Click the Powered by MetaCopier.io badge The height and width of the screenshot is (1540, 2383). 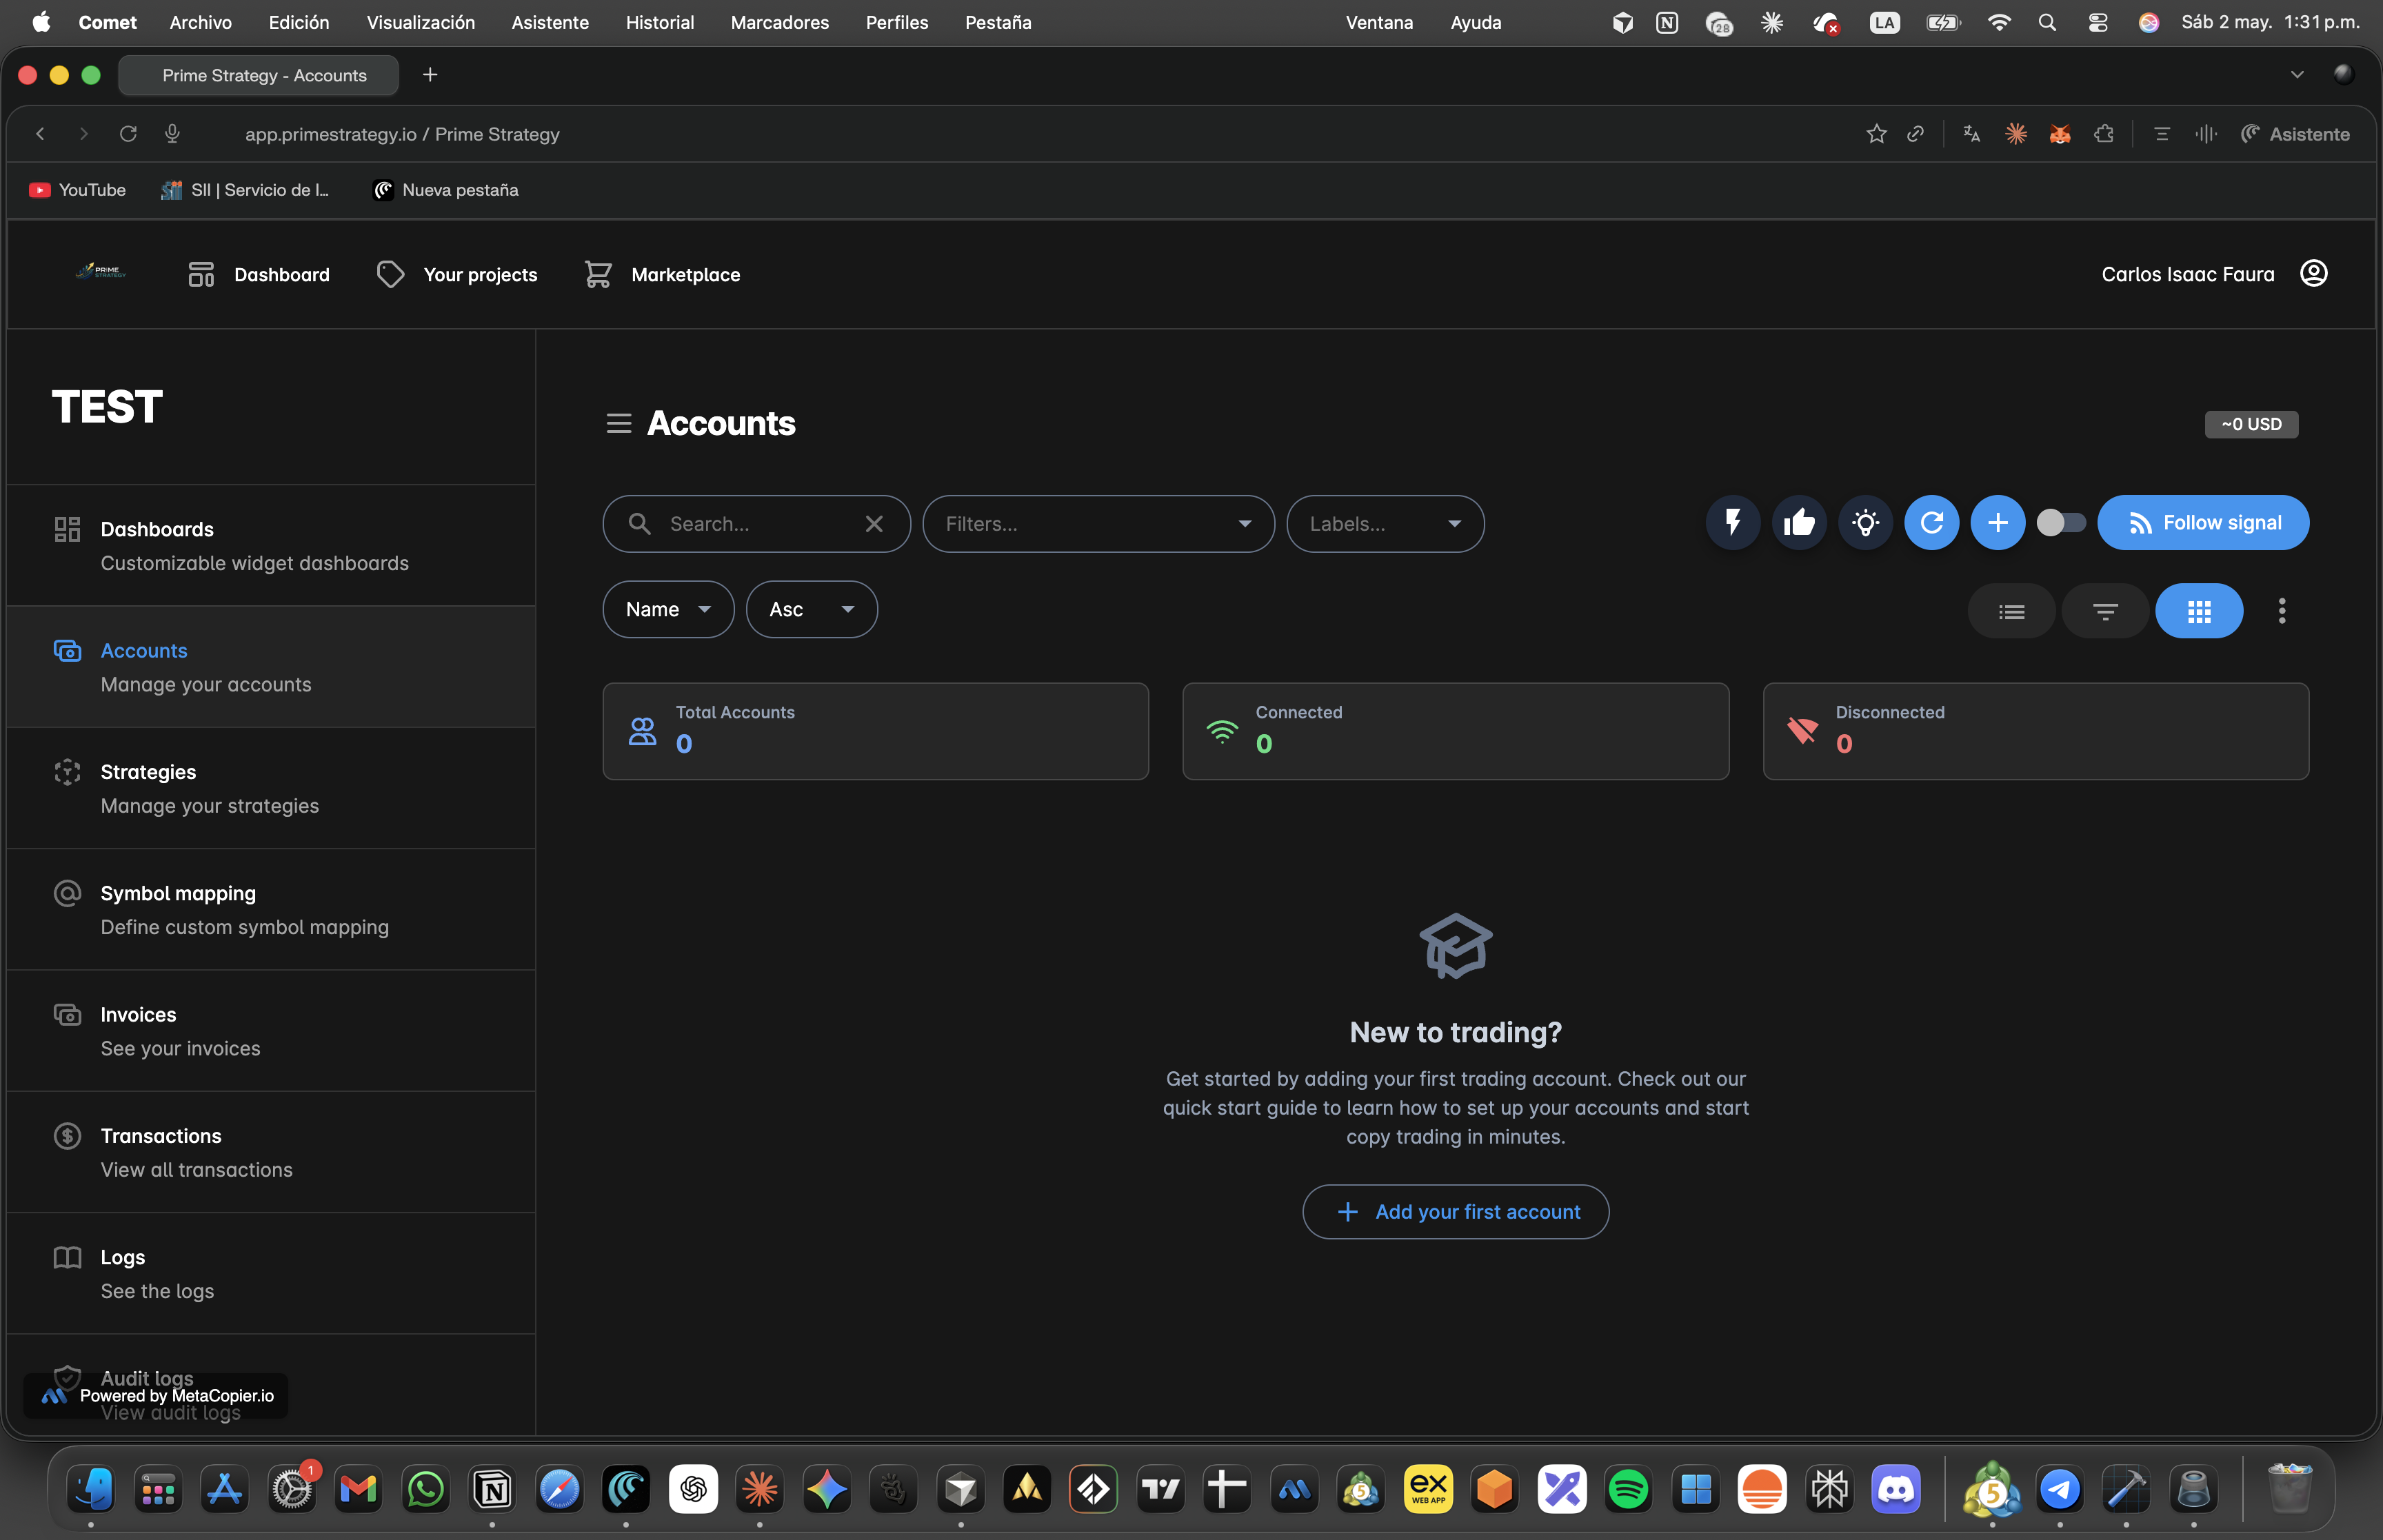(x=156, y=1396)
